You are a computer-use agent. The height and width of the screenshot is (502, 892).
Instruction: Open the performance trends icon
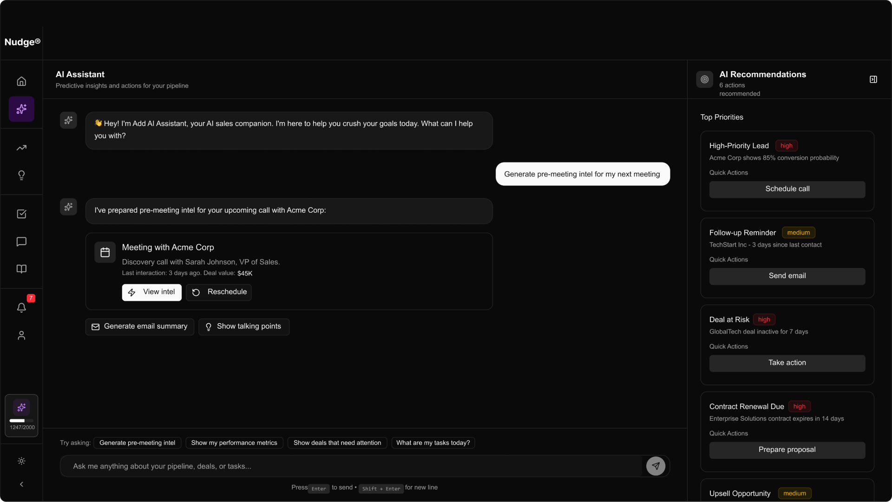point(21,148)
